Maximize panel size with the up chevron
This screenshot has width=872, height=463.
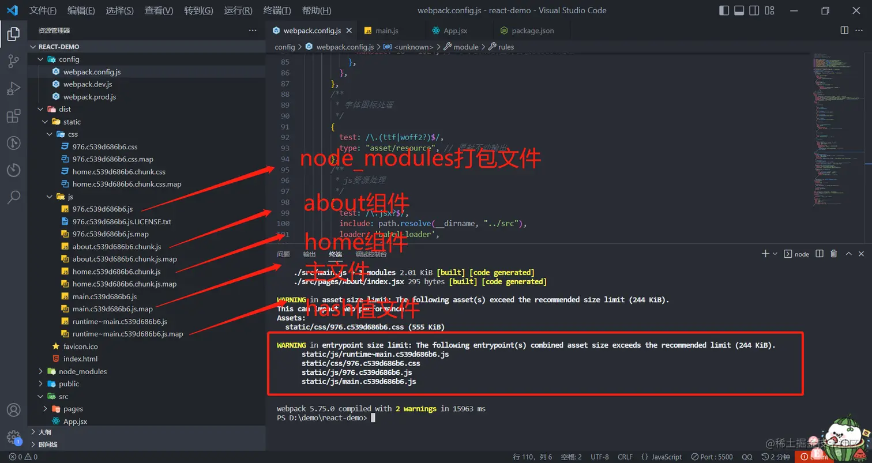click(x=848, y=254)
